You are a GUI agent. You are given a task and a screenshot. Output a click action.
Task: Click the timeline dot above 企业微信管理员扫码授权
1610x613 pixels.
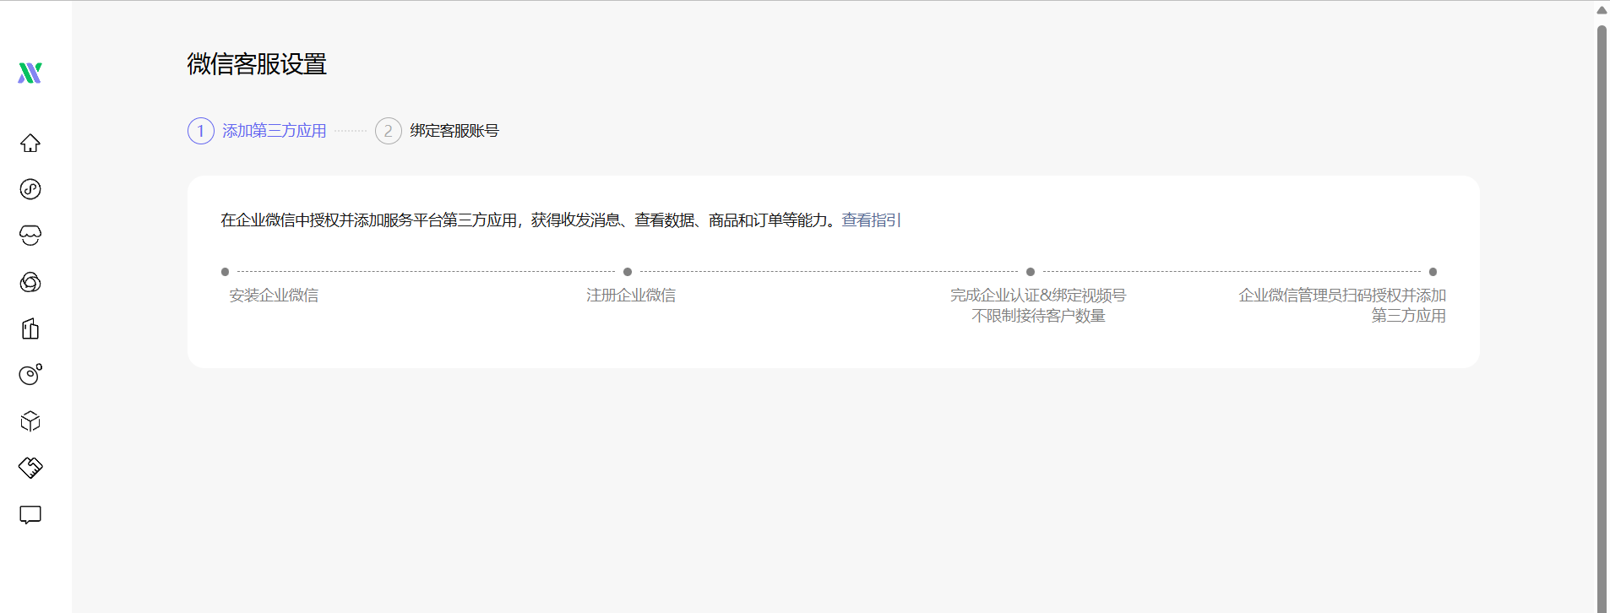1433,272
